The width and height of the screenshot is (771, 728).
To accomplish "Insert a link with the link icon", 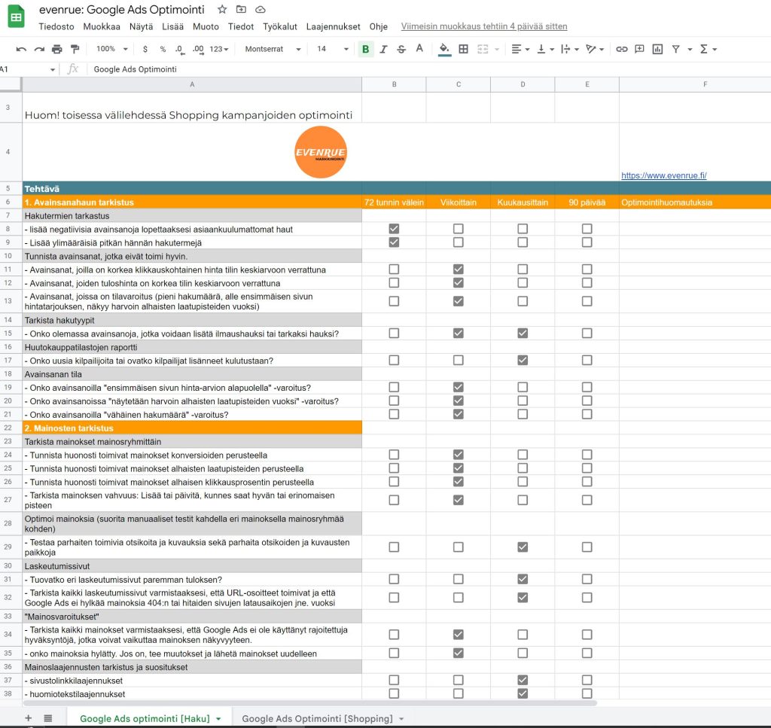I will coord(621,47).
